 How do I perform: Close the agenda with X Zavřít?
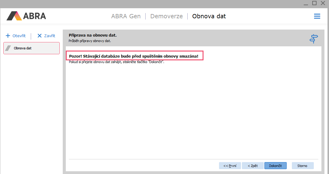pos(46,36)
